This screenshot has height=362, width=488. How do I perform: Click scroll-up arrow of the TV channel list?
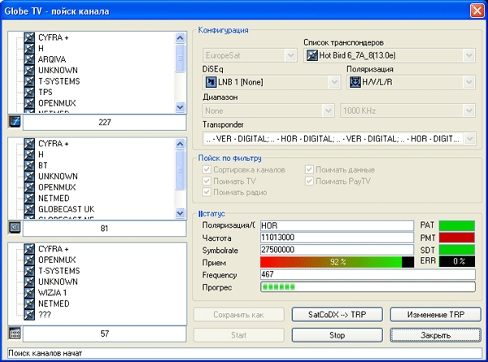pyautogui.click(x=181, y=38)
